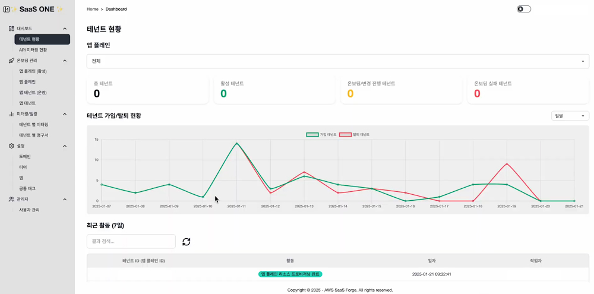594x294 pixels.
Task: Open the 앱 플레인 전체 dropdown
Action: (337, 61)
